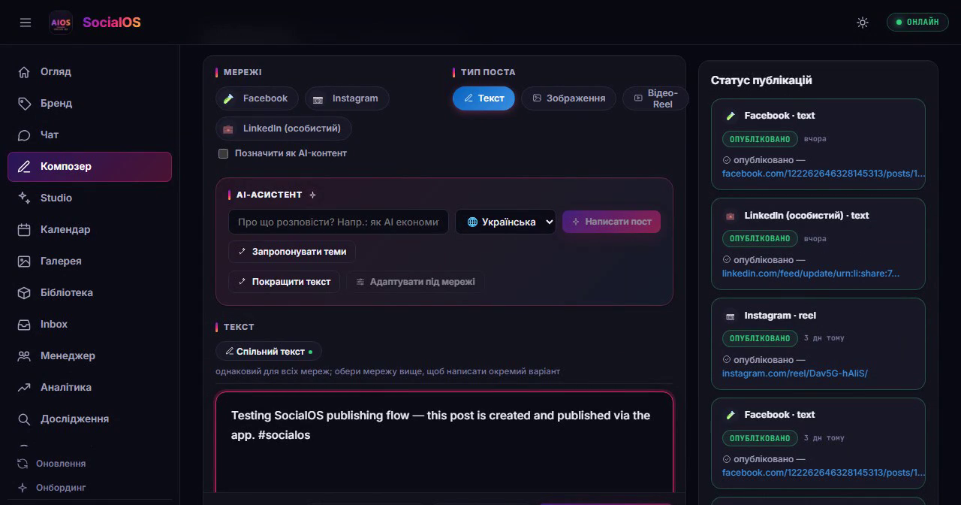Open the Бренд section
This screenshot has height=505, width=961.
coord(90,103)
